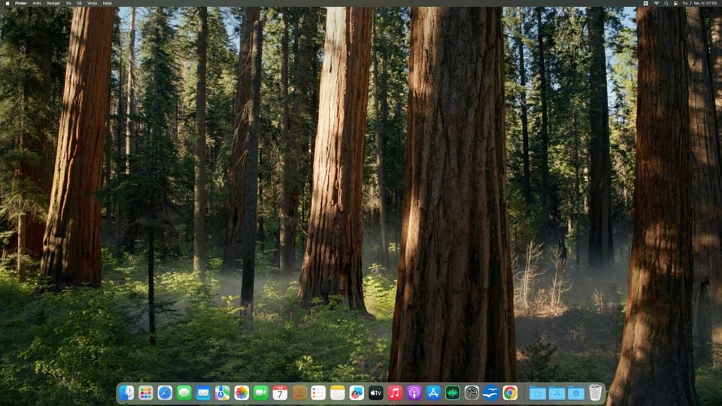Open the Podcasts app
The width and height of the screenshot is (722, 406).
point(414,392)
